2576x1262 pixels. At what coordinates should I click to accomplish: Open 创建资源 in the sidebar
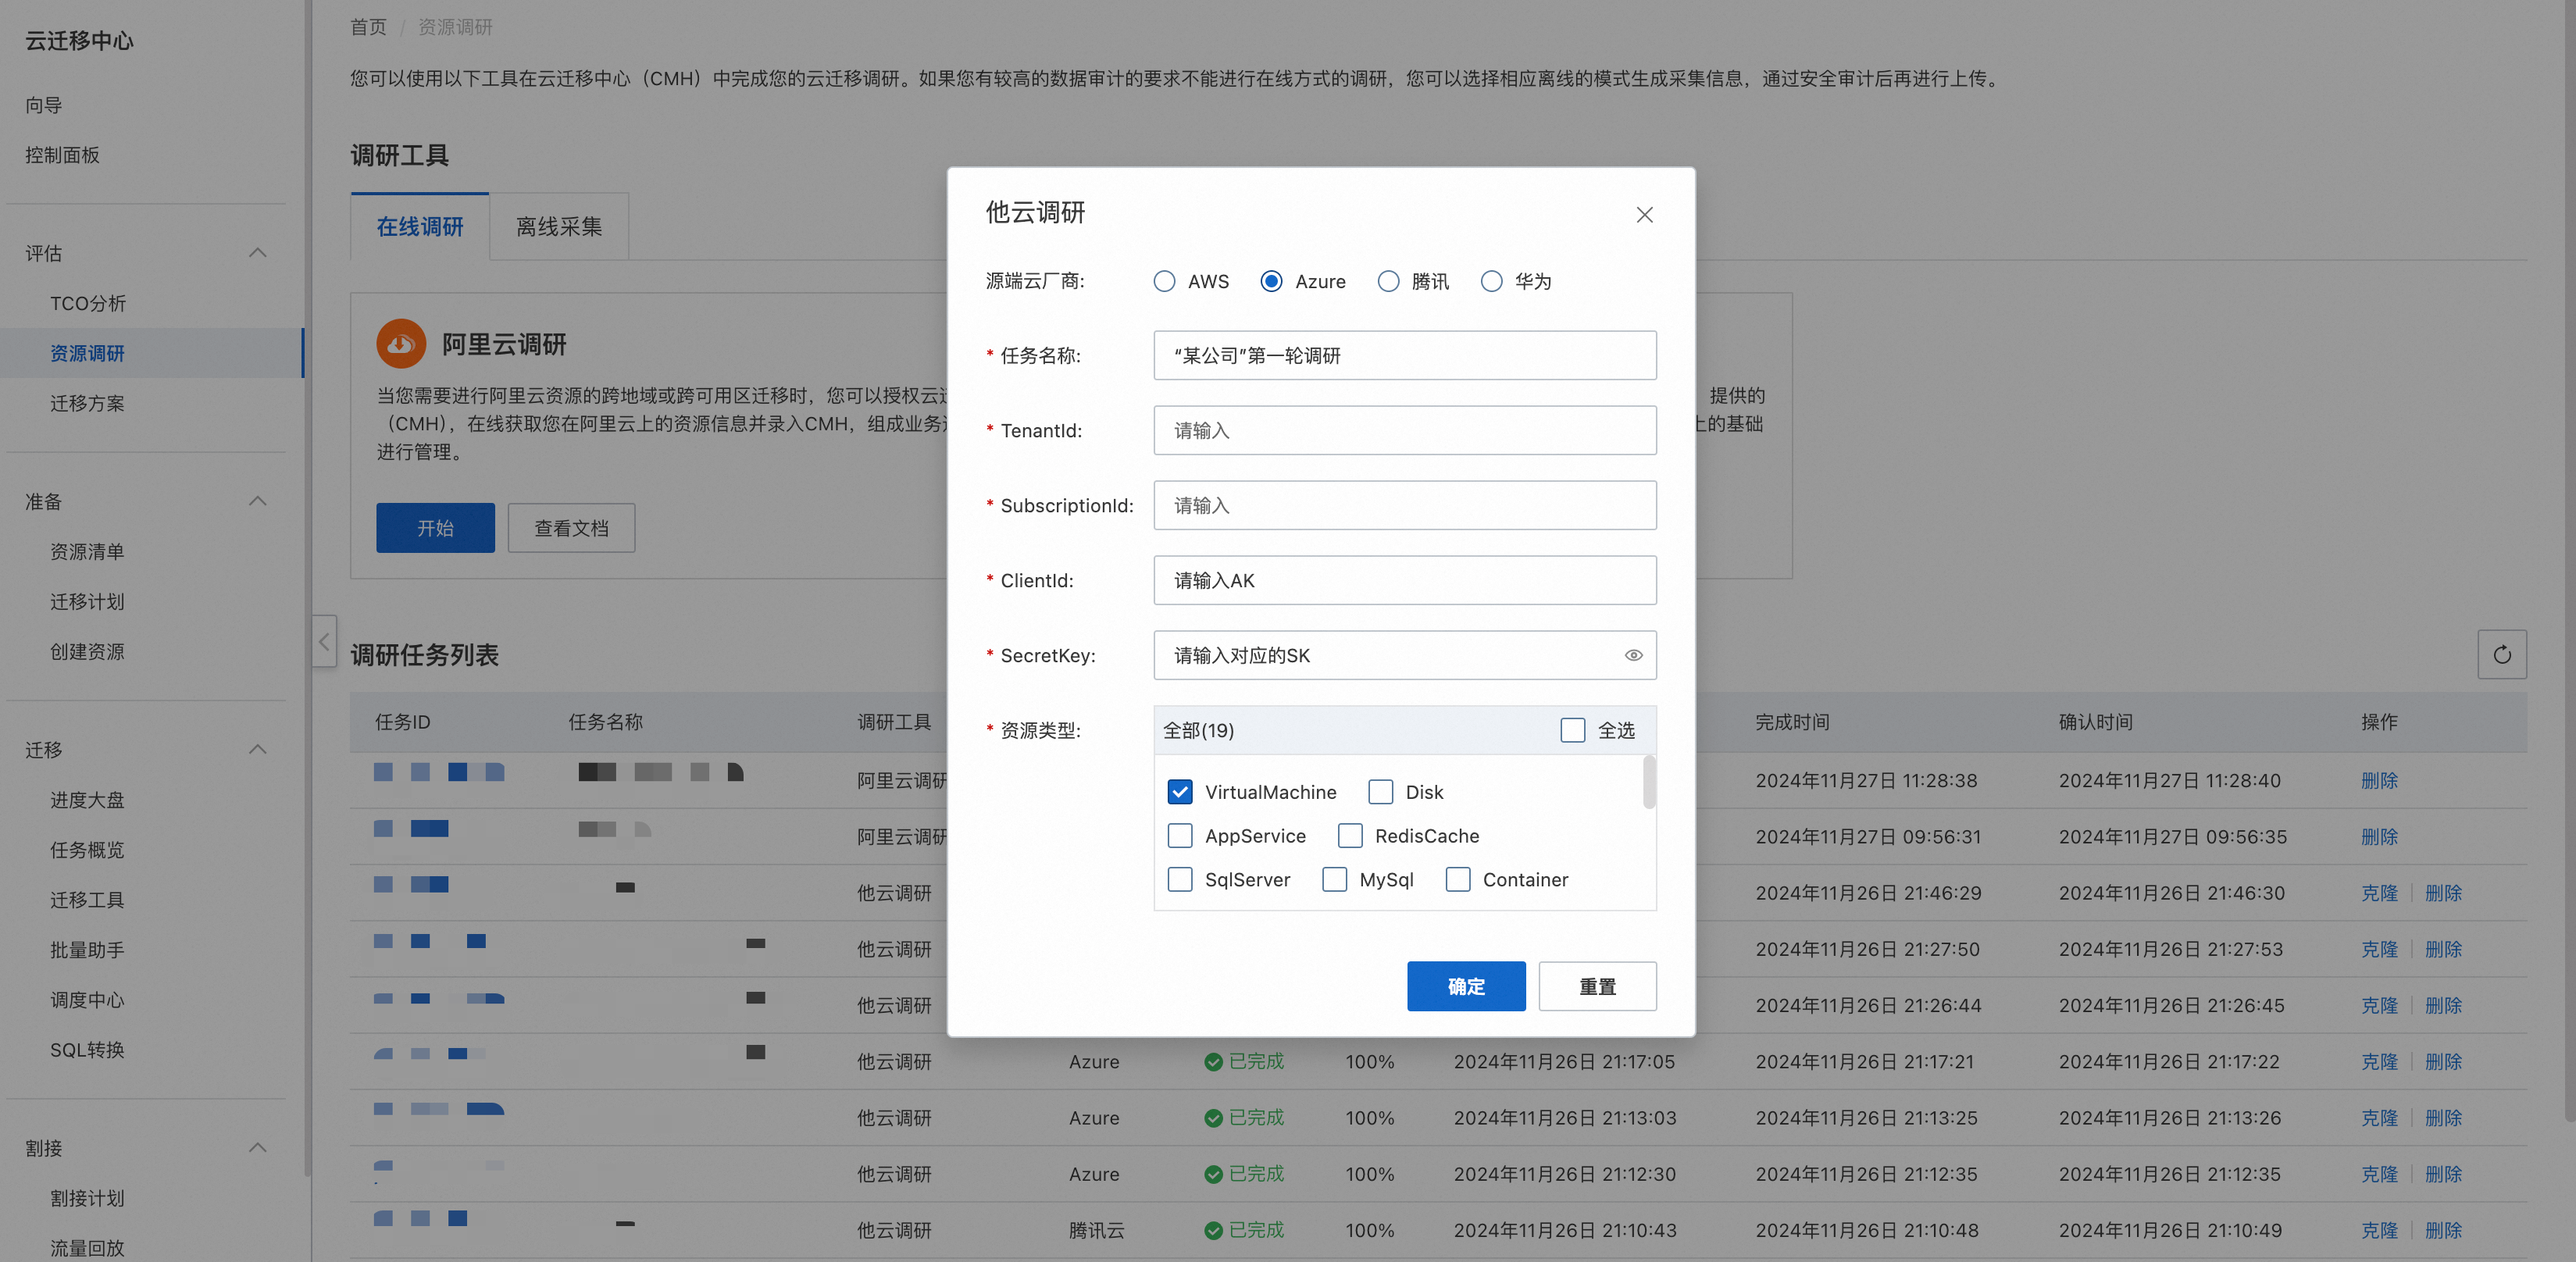click(88, 651)
